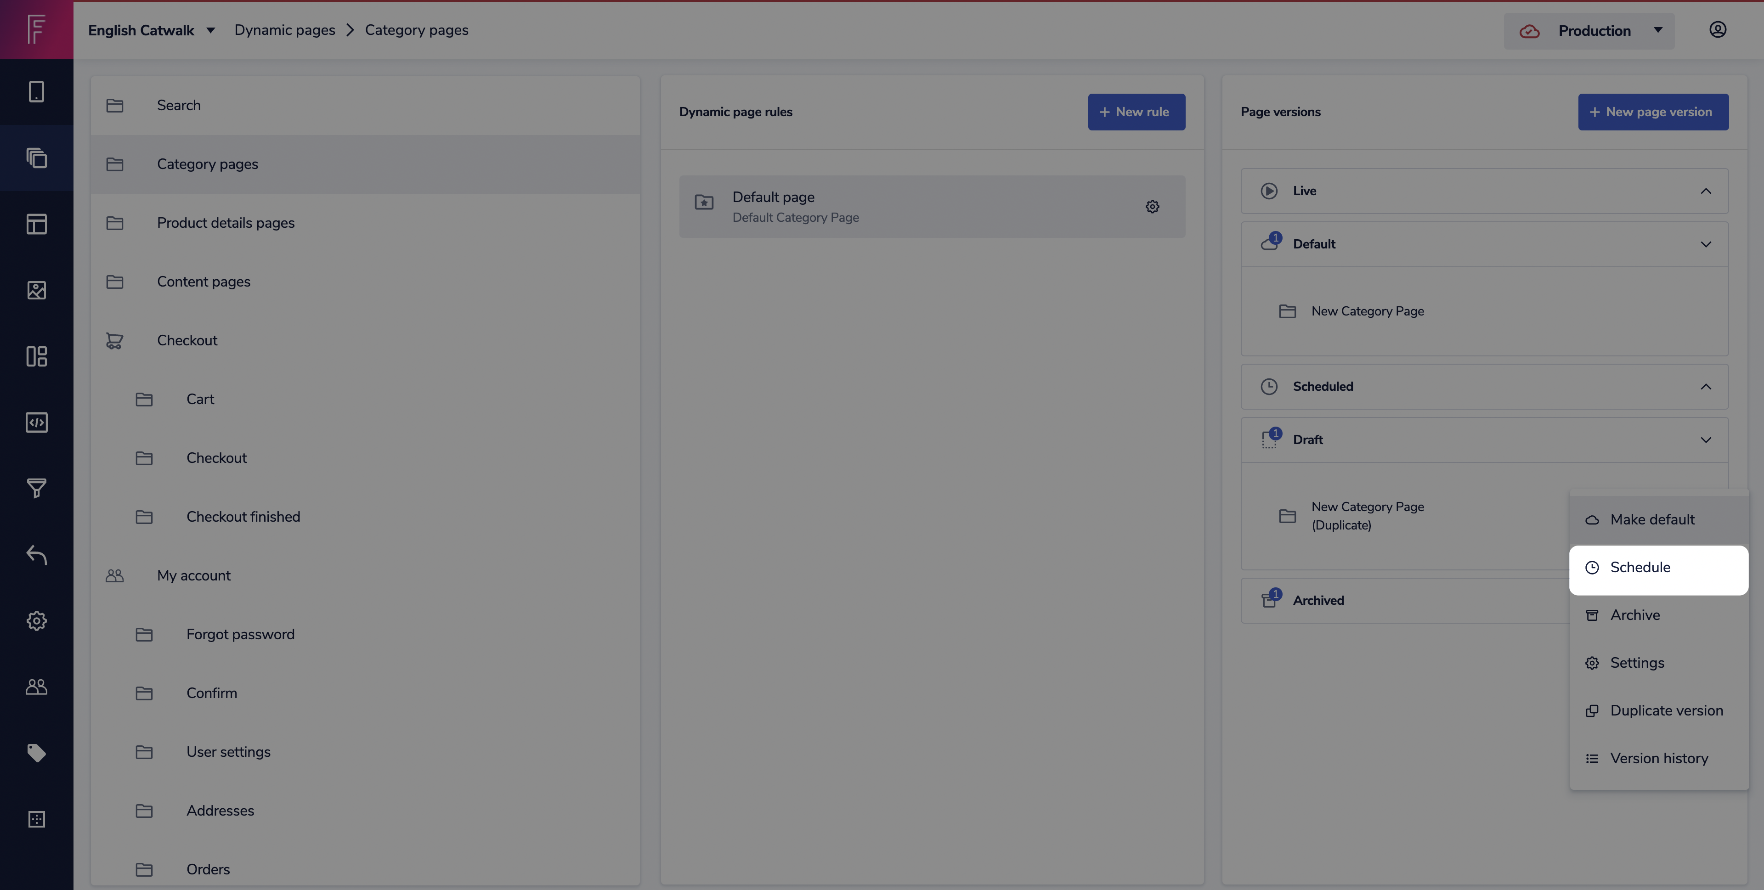Viewport: 1764px width, 890px height.
Task: Open the Default page settings gear
Action: click(1153, 207)
